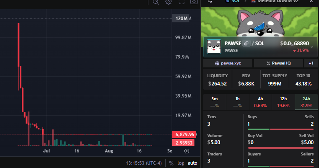This screenshot has width=319, height=168.
Task: Click the $0.0₅68890 price value
Action: (294, 44)
